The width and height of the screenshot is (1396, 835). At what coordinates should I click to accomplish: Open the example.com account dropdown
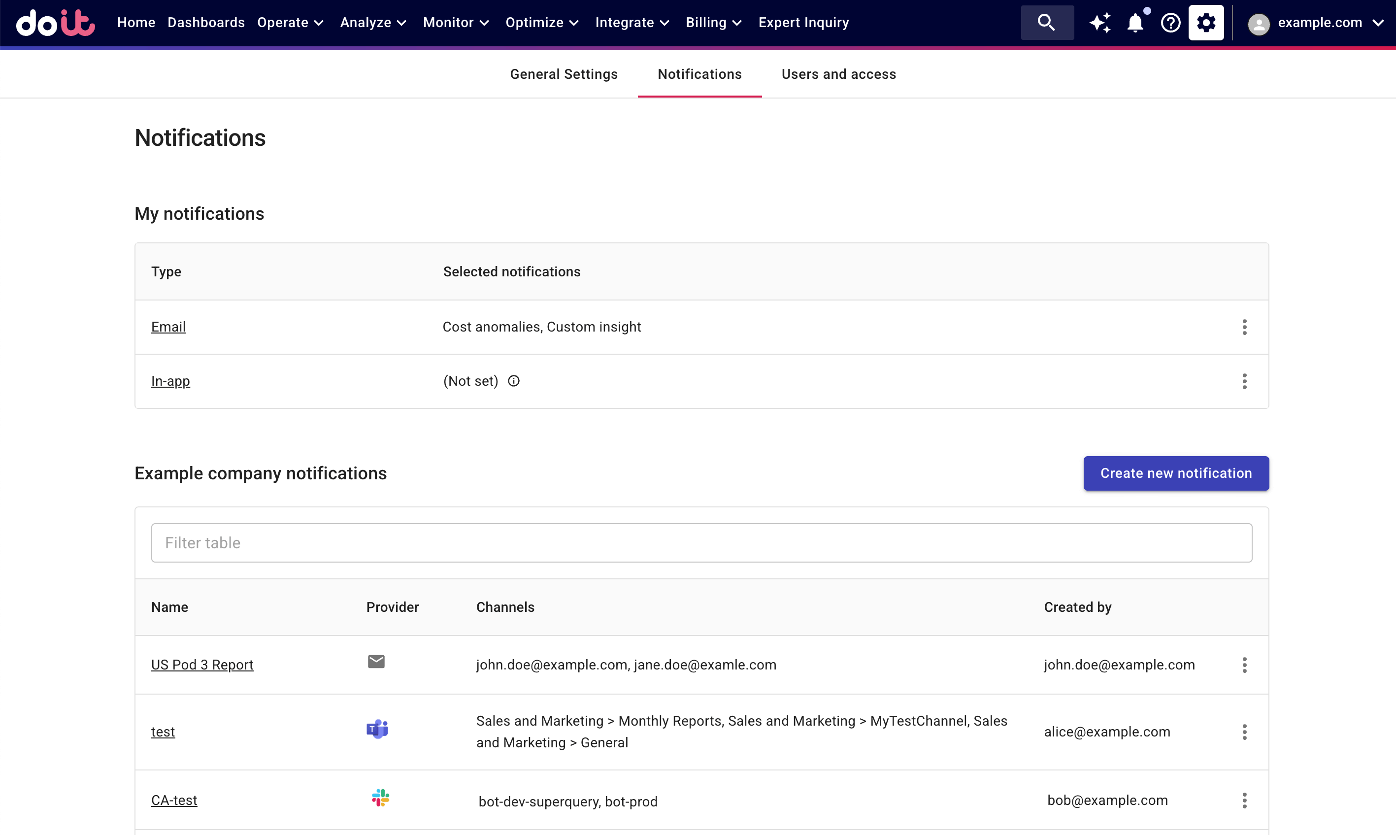point(1317,23)
